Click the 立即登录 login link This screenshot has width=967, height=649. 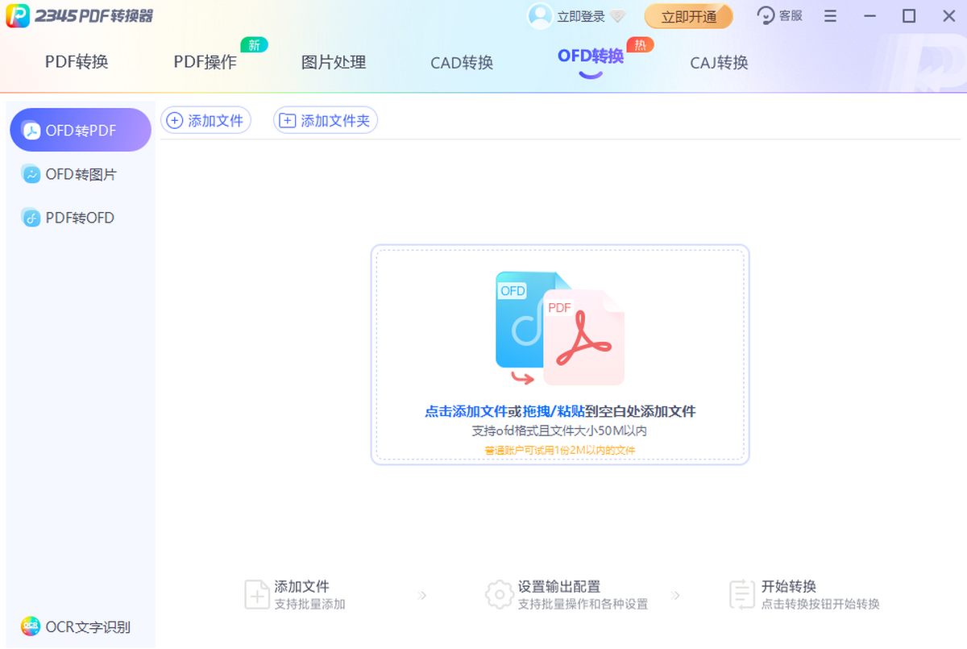click(581, 17)
